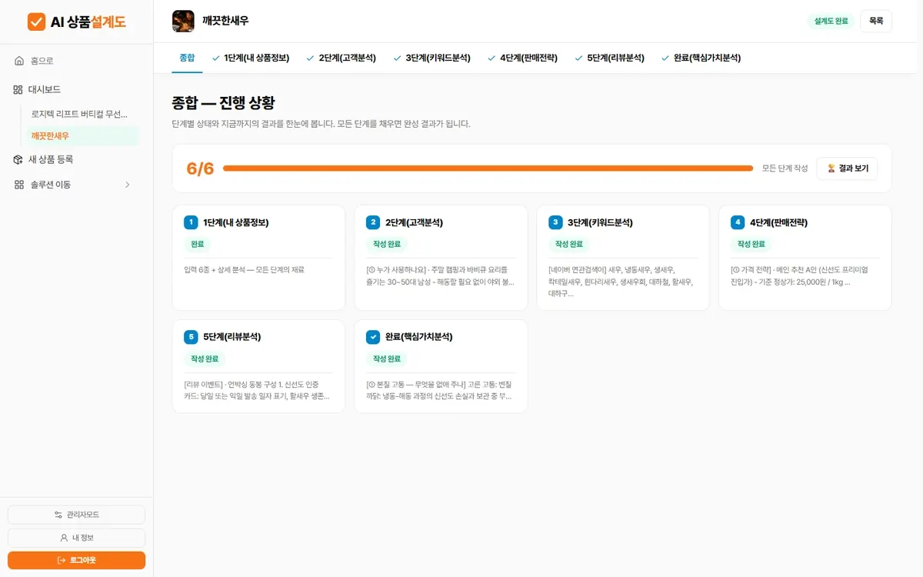Screen dimensions: 923x577
Task: Click the 입력 6종 + 상세 분석 text
Action: click(245, 270)
